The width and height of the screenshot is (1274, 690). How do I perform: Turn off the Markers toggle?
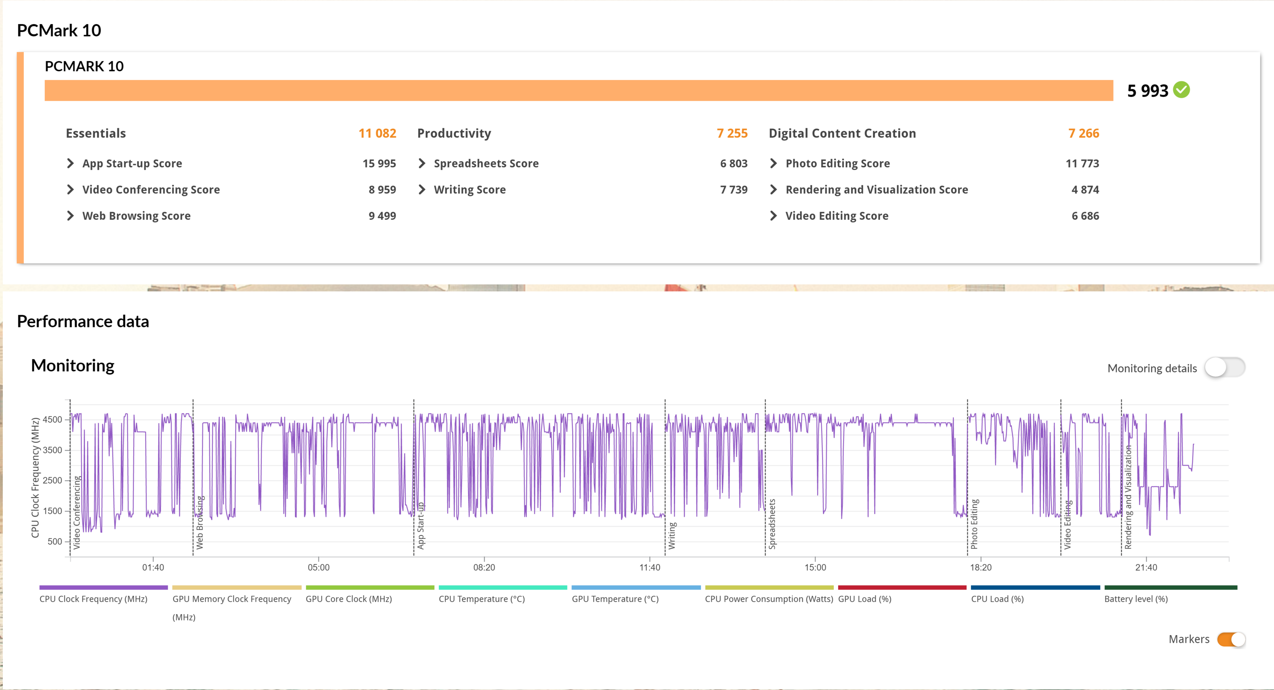tap(1231, 639)
